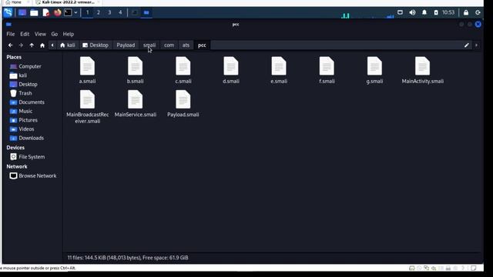Go forward with the forward arrow
Screen dimensions: 493x277
pyautogui.click(x=21, y=45)
